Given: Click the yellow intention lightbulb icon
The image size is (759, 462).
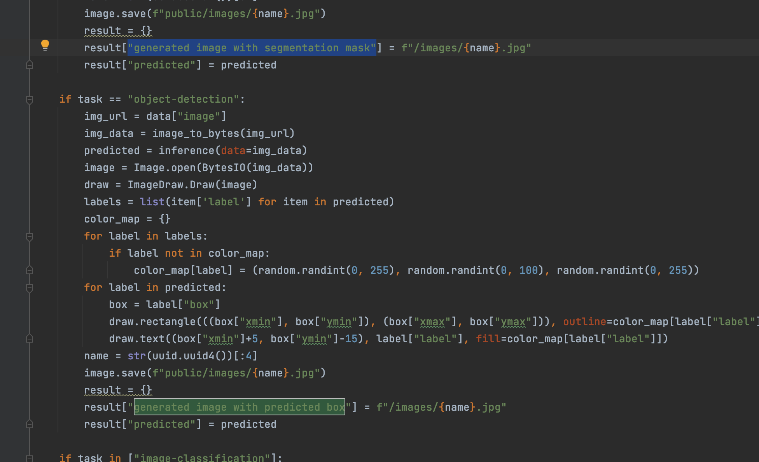Looking at the screenshot, I should tap(45, 45).
